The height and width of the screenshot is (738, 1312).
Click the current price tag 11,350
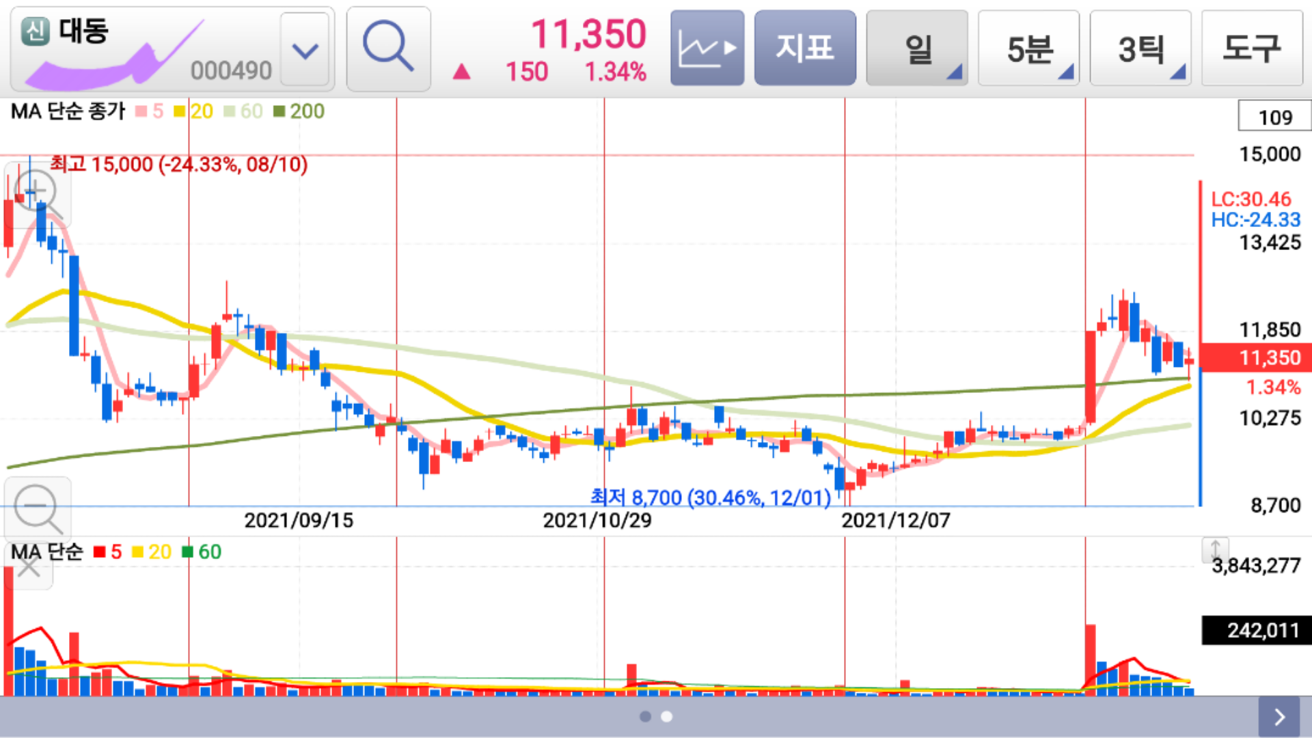[x=1256, y=357]
